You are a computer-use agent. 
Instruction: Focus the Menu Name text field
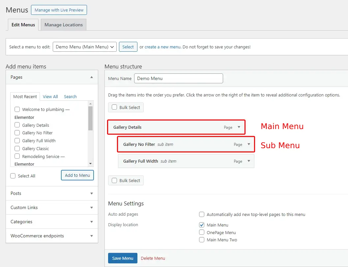pyautogui.click(x=178, y=78)
